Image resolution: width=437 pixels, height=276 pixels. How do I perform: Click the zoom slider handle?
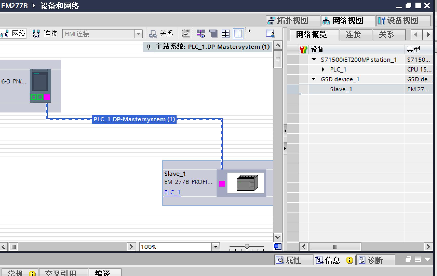pos(247,246)
